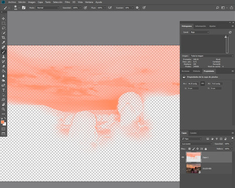Toggle lock position
The height and width of the screenshot is (188, 235).
coord(197,149)
